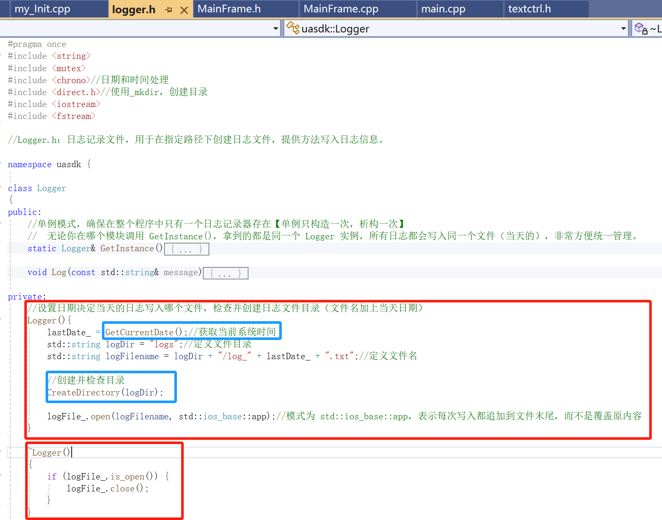Click the 'class Logger' declaration
Screen dimensions: 662x520
click(37, 188)
